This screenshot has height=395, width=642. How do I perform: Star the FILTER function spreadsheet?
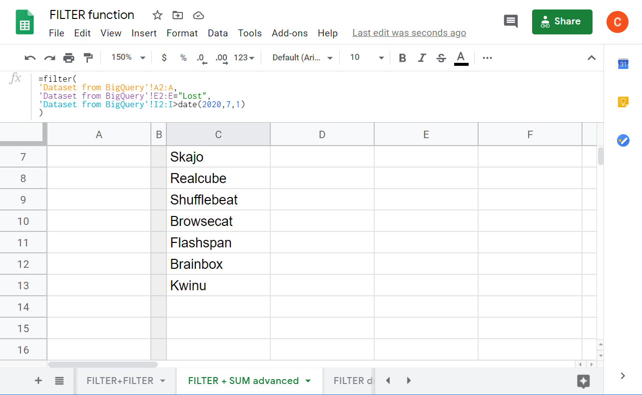pyautogui.click(x=157, y=15)
